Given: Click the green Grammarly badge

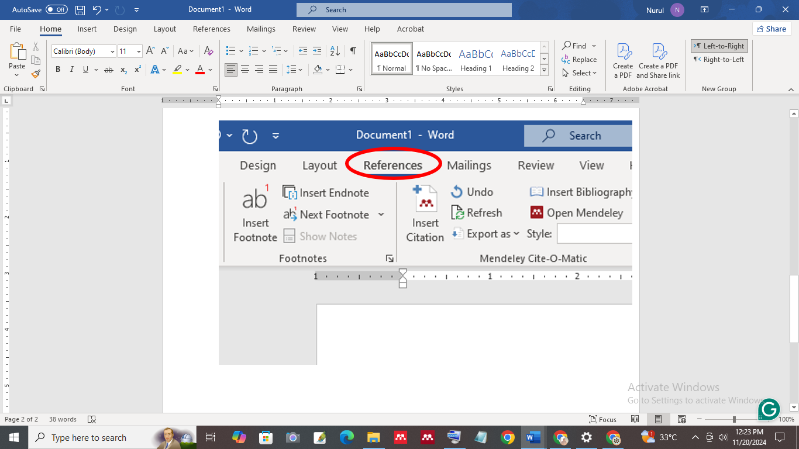Looking at the screenshot, I should point(769,409).
